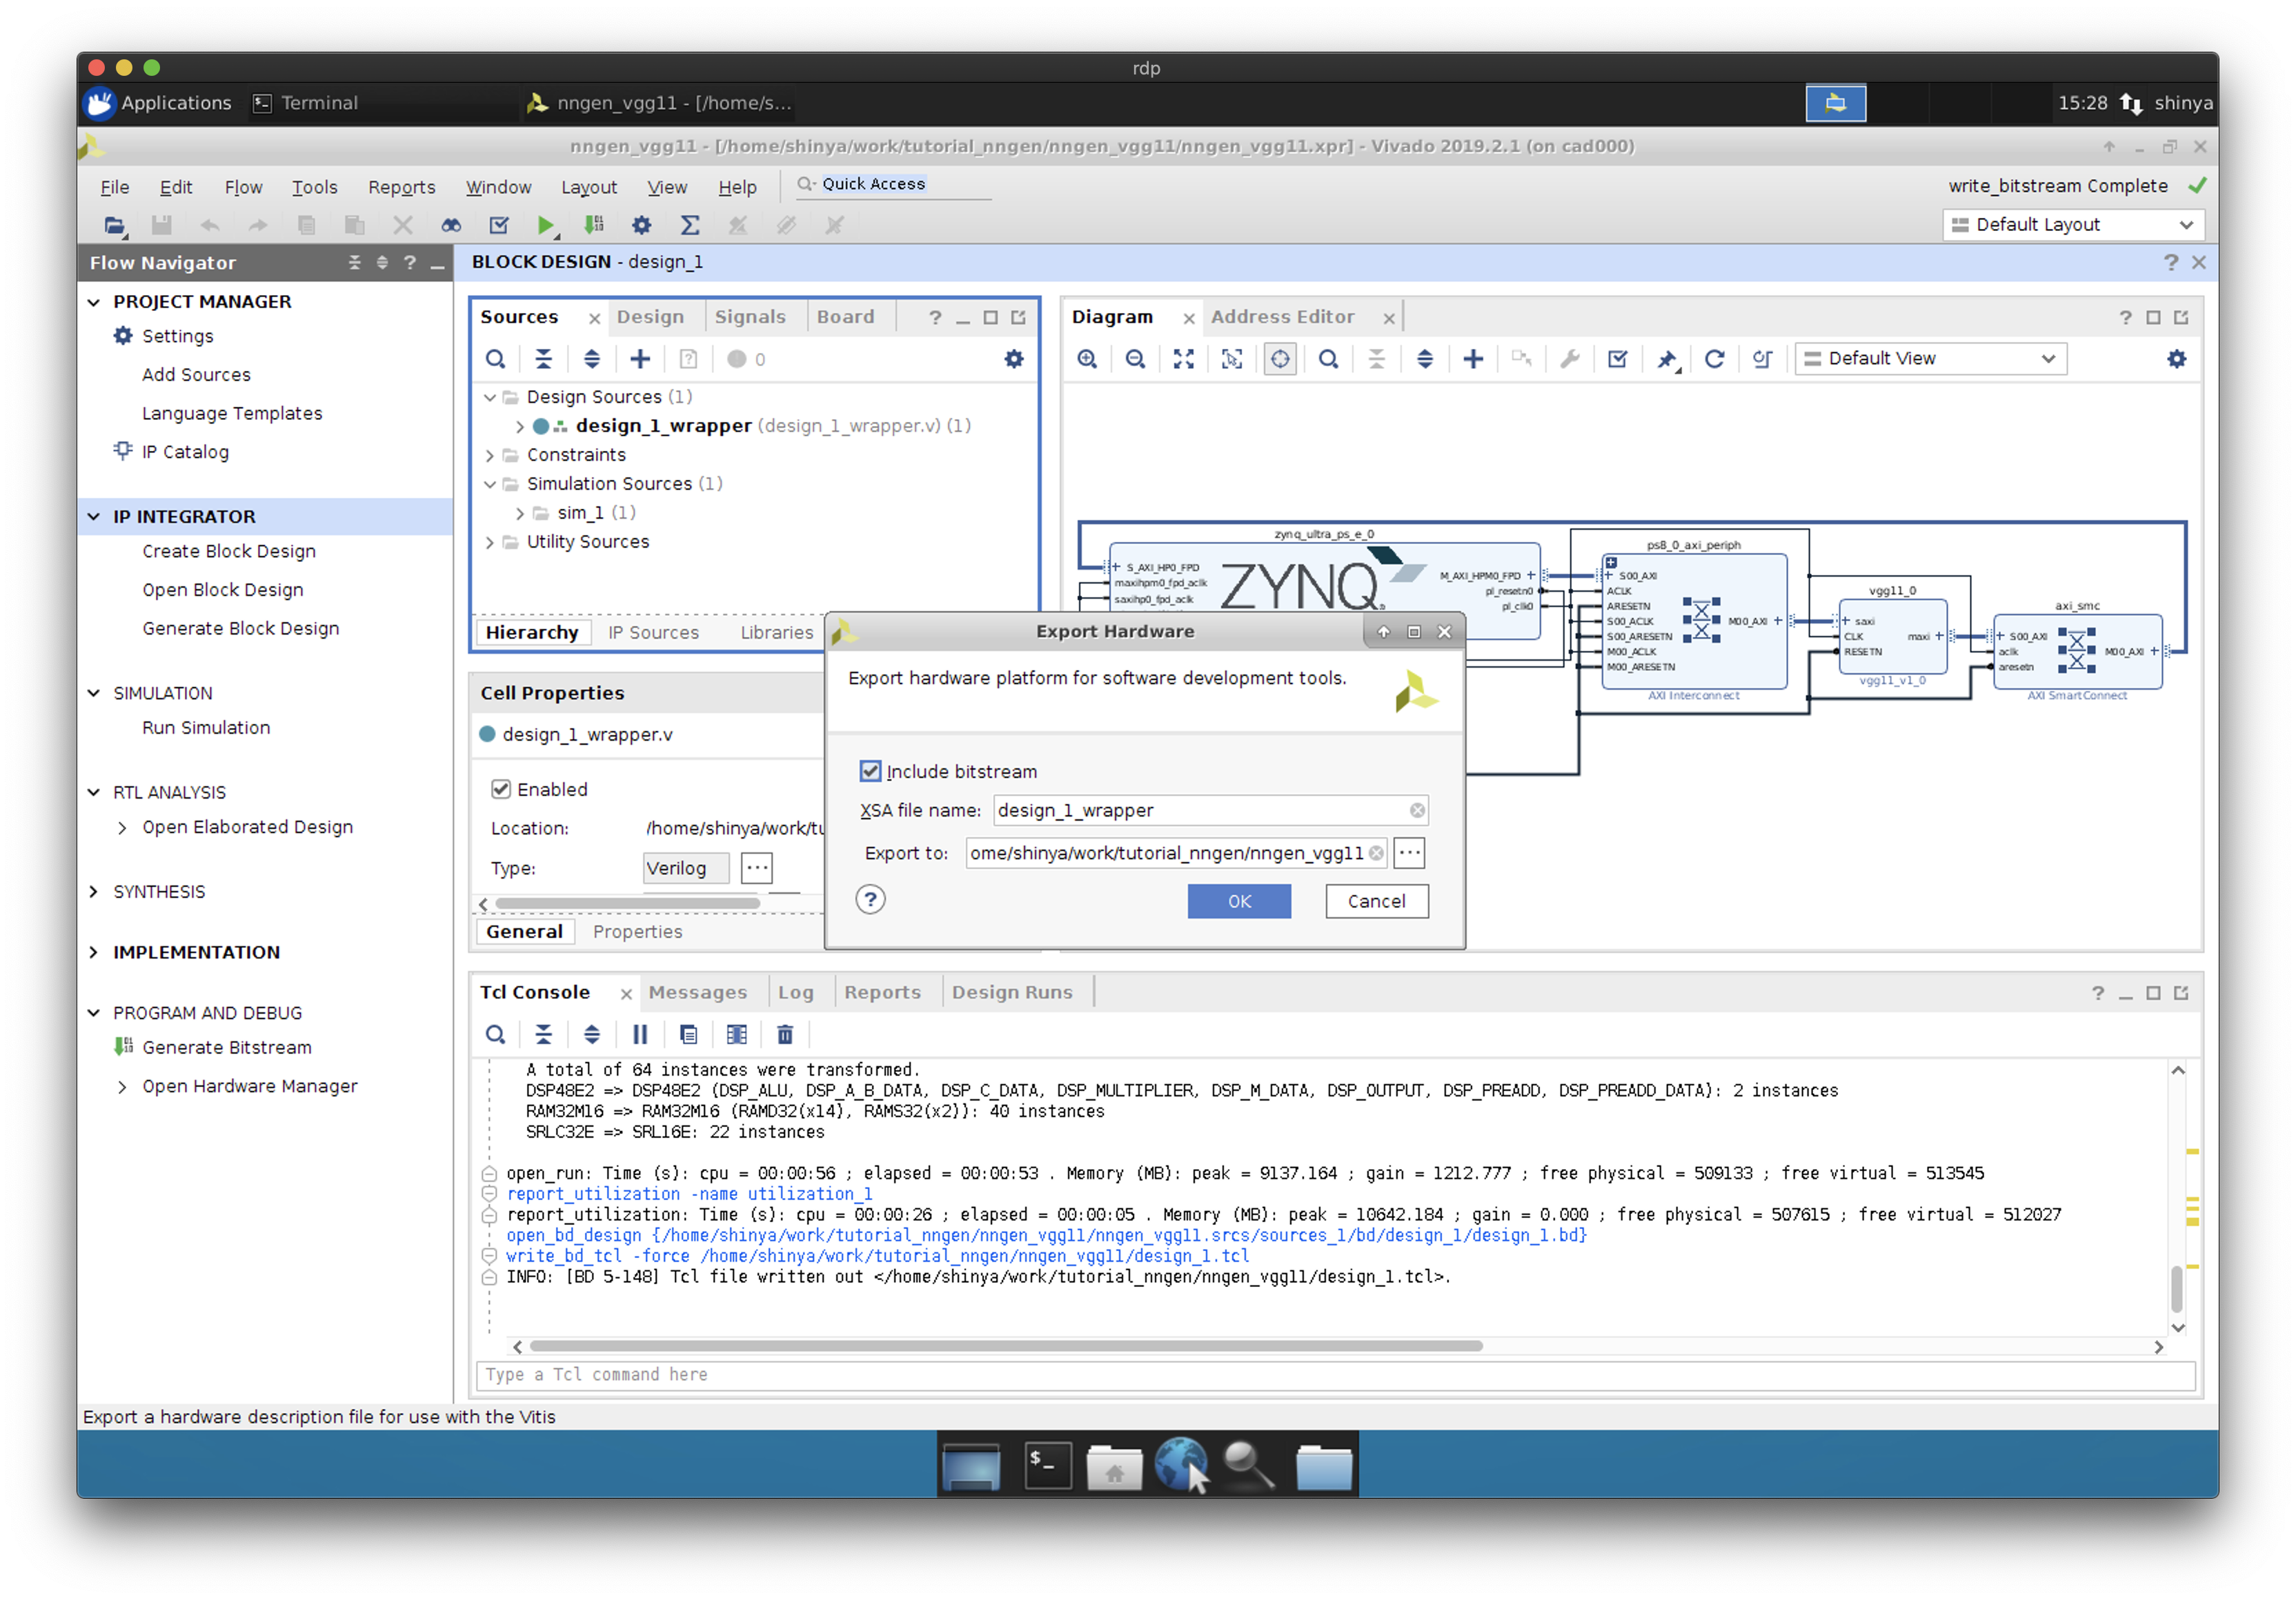
Task: Click Zoom In icon in Diagram toolbar
Action: click(1087, 359)
